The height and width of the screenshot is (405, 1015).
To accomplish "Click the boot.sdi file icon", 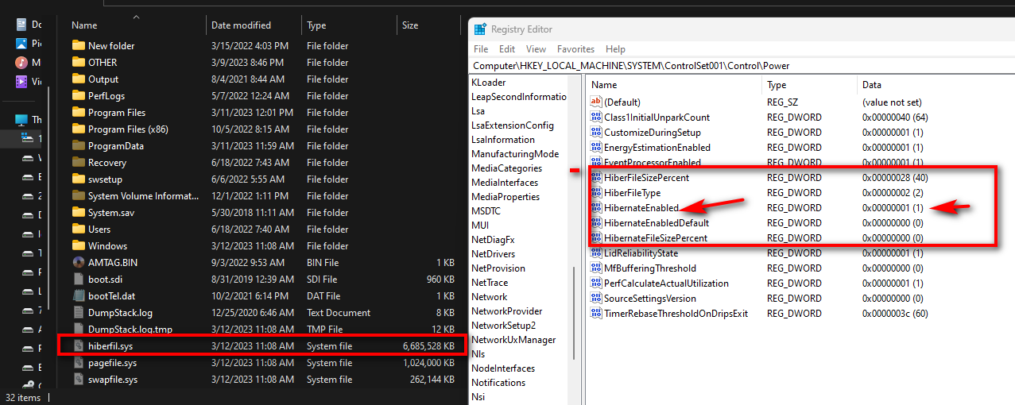I will pos(78,279).
